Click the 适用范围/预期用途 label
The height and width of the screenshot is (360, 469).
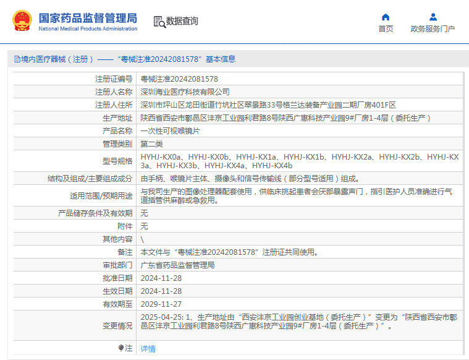pos(101,196)
